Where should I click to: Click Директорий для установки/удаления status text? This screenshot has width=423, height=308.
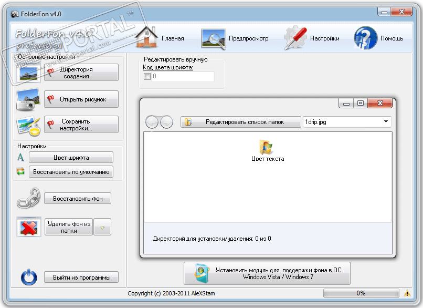pos(212,239)
